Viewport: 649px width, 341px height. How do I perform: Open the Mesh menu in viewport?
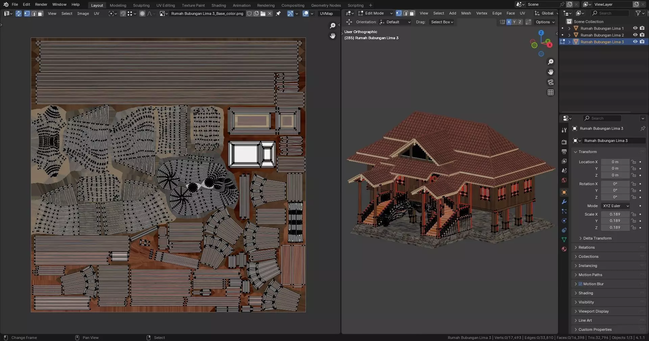(x=466, y=13)
